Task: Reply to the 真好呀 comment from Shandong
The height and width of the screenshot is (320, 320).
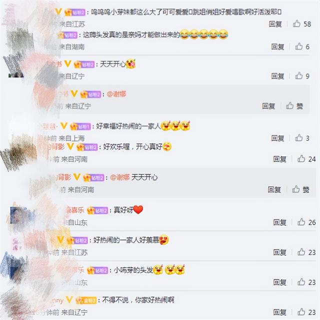Action: (x=280, y=222)
